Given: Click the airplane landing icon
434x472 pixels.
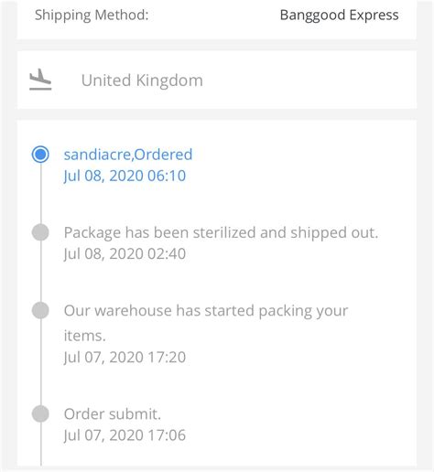Looking at the screenshot, I should [x=40, y=80].
